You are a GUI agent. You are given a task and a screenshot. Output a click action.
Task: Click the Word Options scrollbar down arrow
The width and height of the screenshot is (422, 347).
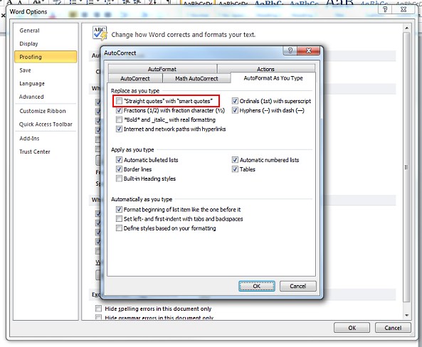(x=406, y=315)
